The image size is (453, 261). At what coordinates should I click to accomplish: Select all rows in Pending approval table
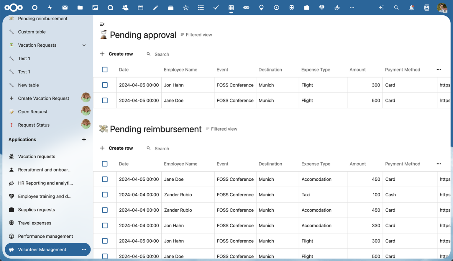(105, 69)
